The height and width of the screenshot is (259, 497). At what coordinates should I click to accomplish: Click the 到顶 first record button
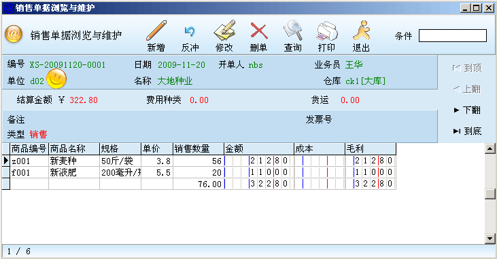tap(467, 68)
